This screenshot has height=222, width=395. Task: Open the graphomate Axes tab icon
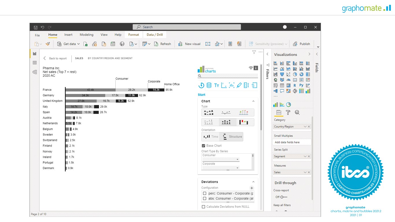(x=224, y=85)
